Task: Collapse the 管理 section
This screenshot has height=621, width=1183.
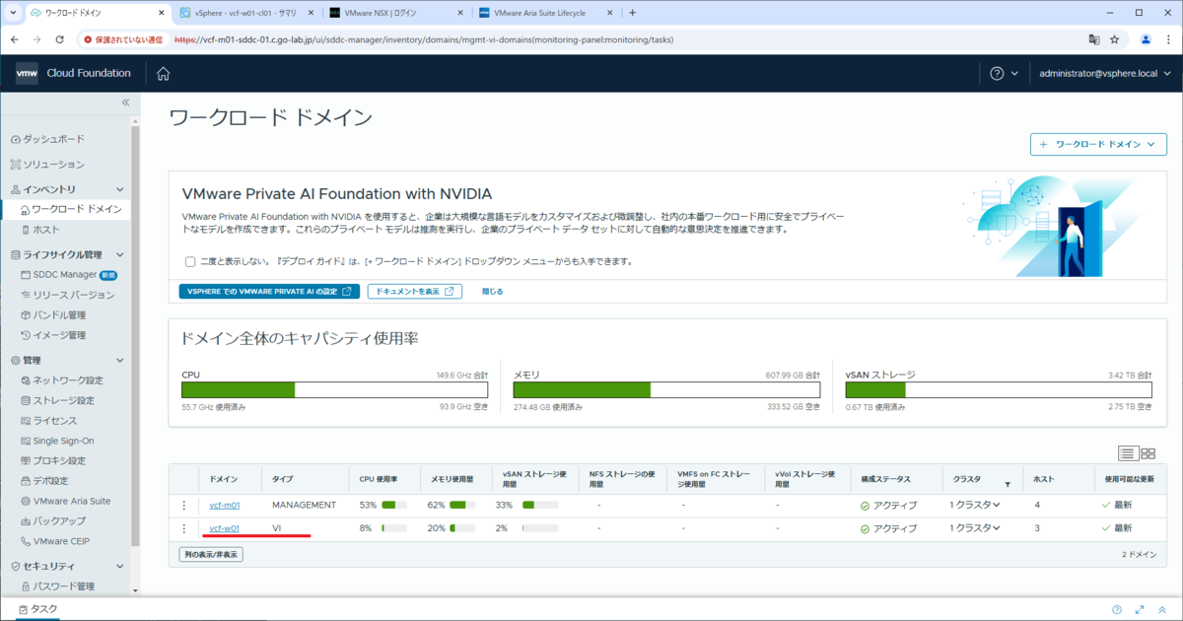Action: pyautogui.click(x=120, y=361)
